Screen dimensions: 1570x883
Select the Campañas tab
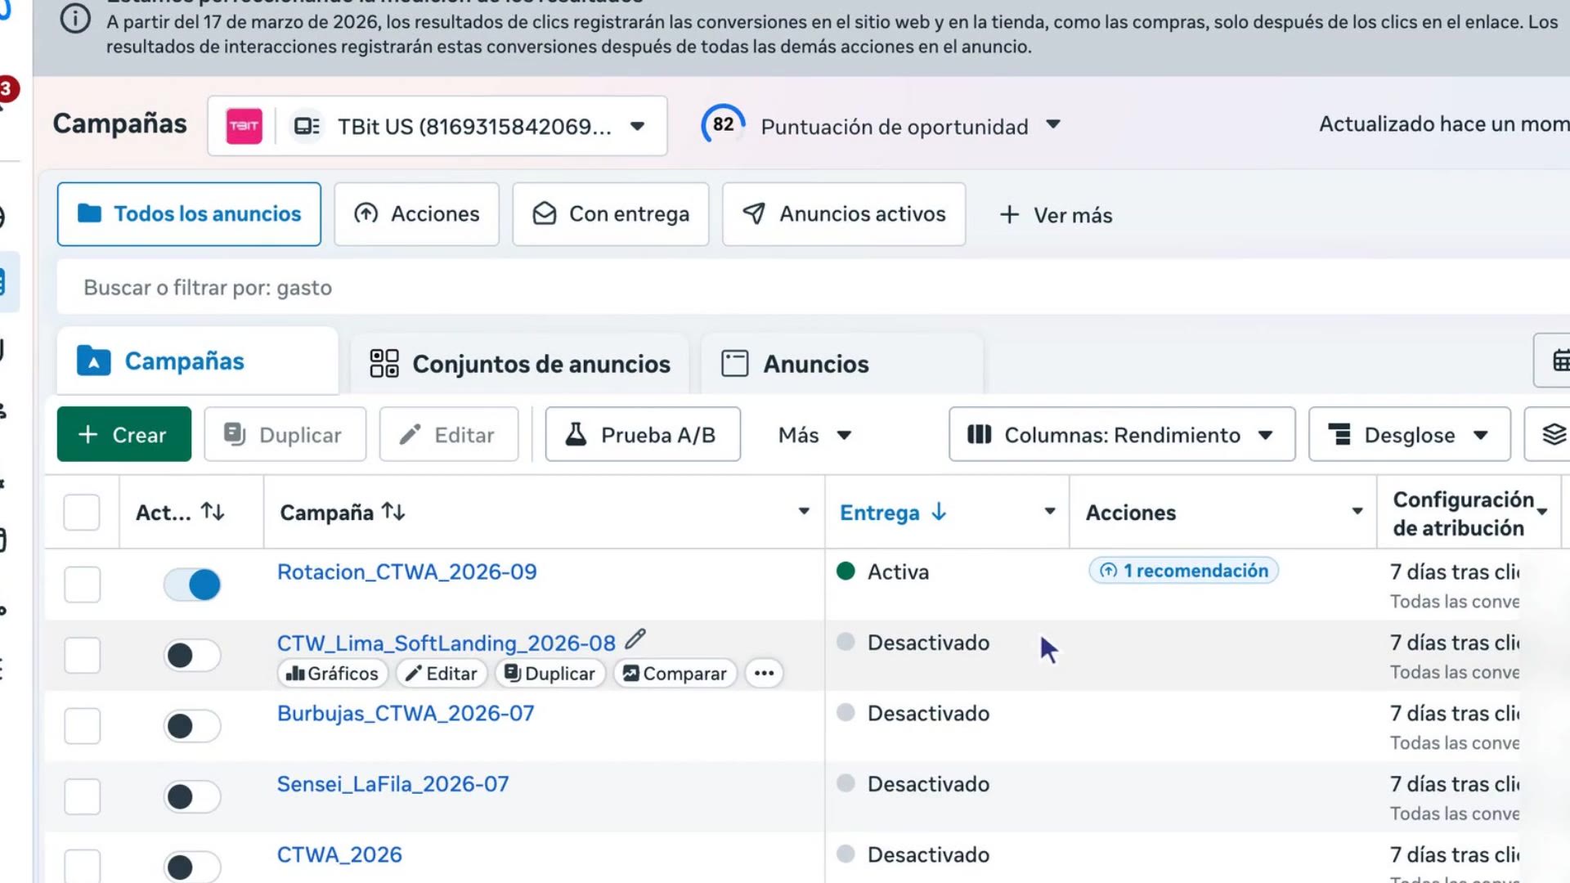pos(197,361)
